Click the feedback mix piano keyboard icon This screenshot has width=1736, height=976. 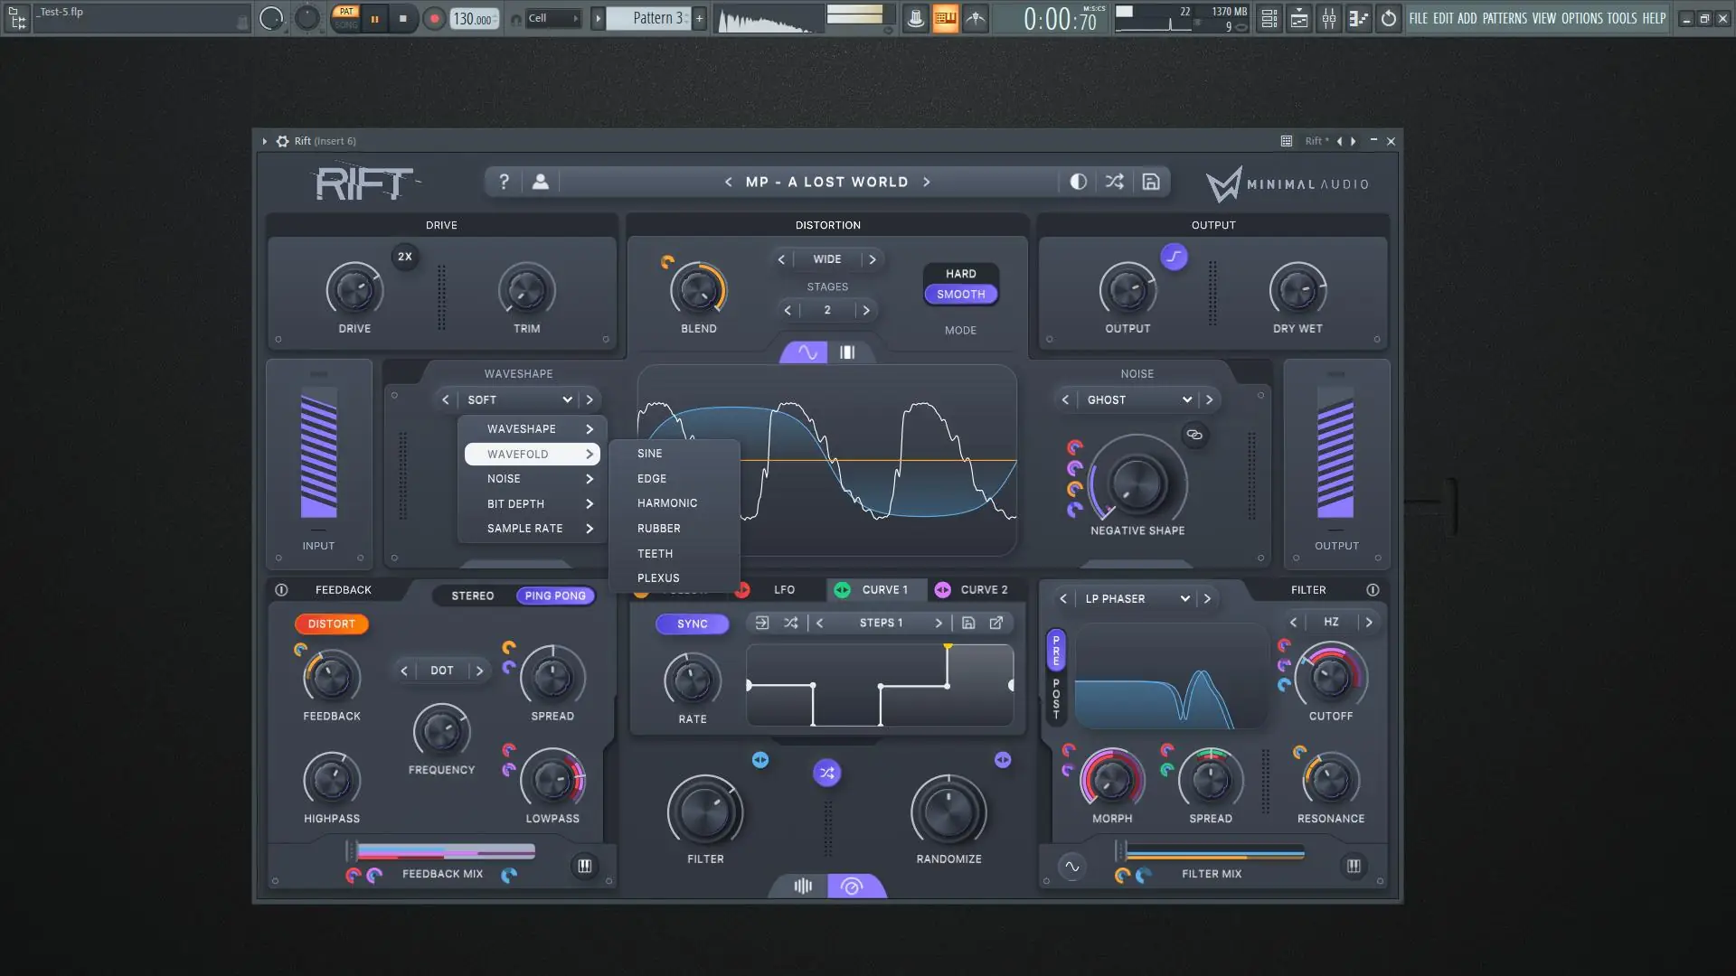(x=585, y=866)
